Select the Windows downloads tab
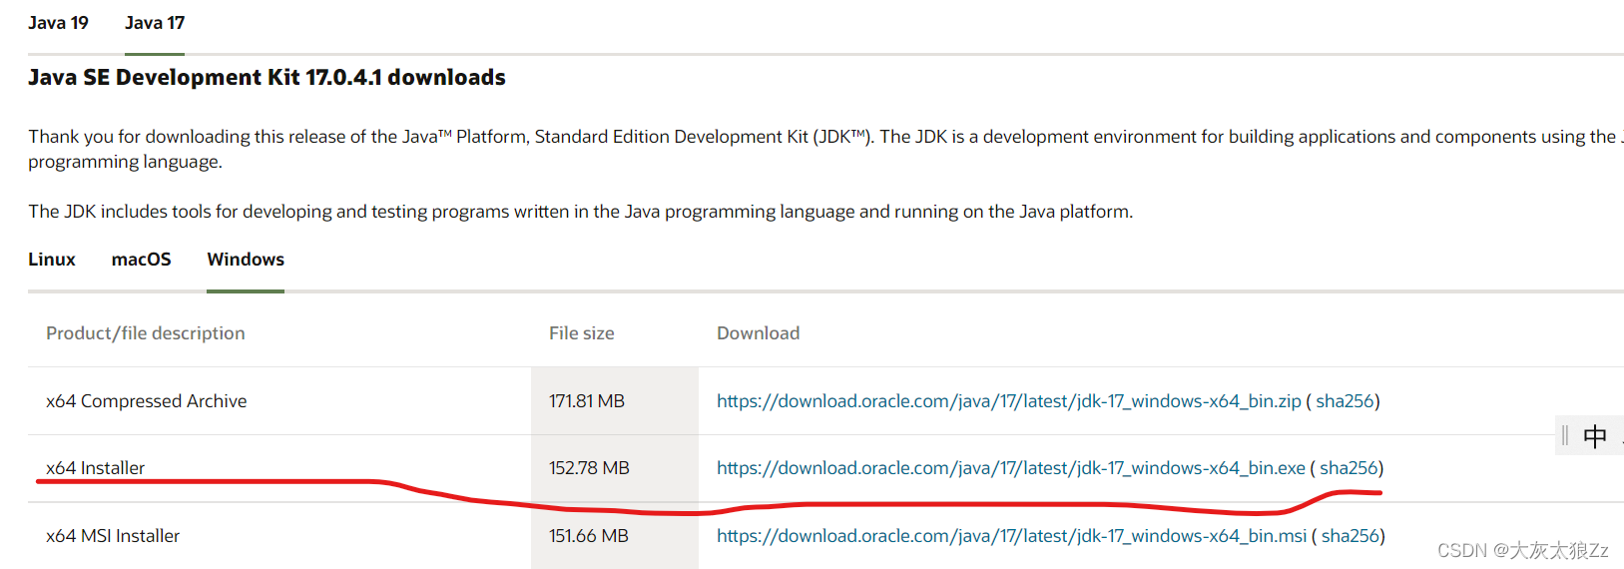Screen dimensions: 1624x569 [246, 260]
